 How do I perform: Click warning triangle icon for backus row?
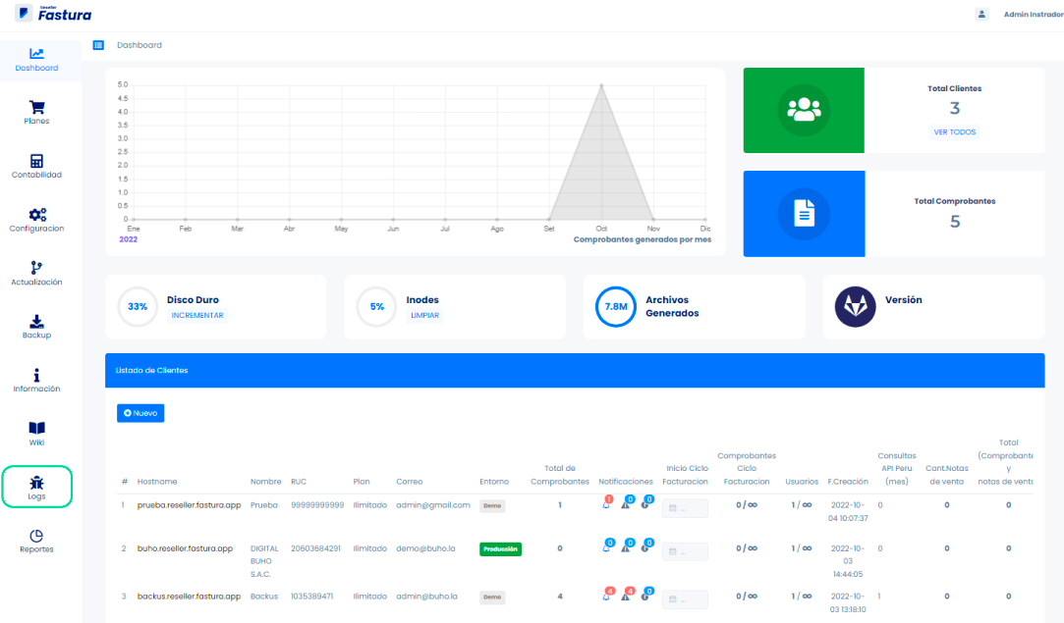(626, 596)
